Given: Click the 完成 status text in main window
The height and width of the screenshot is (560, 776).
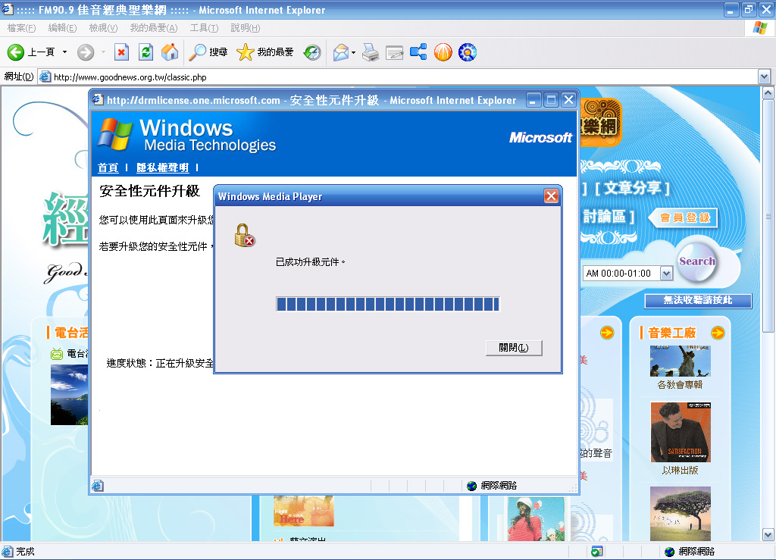Looking at the screenshot, I should 25,552.
